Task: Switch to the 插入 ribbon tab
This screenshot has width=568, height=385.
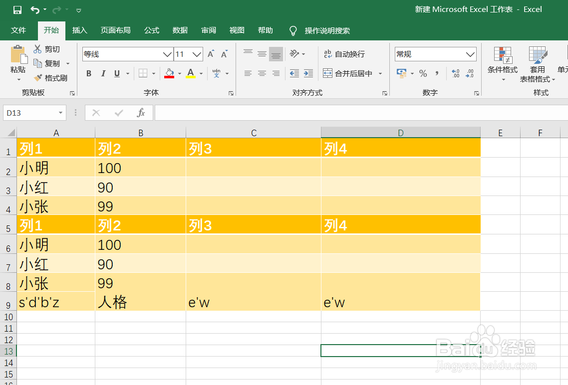Action: click(x=80, y=30)
